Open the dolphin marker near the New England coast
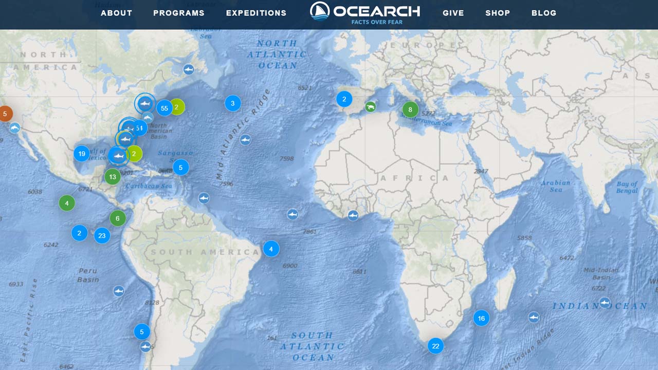Screen dimensions: 658x370 pyautogui.click(x=148, y=117)
